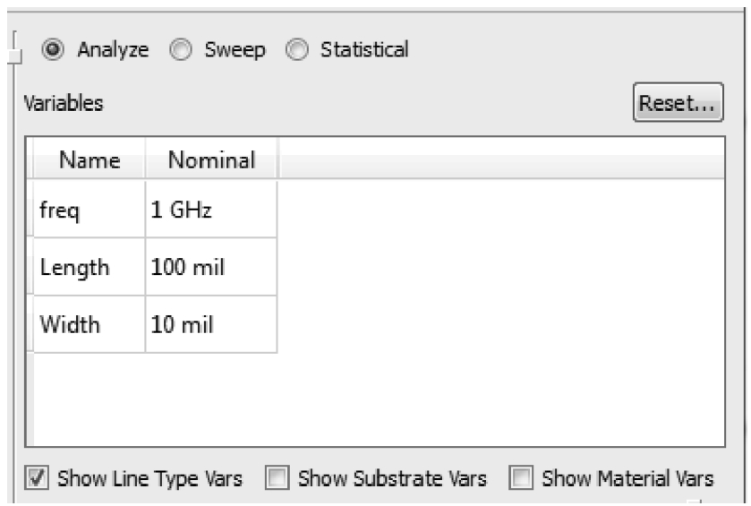Select the Statistical radio button

tap(297, 49)
